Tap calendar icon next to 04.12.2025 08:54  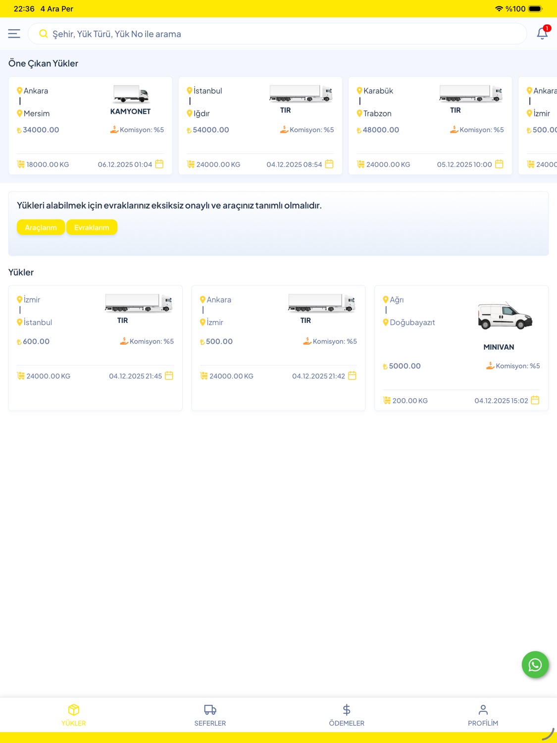(329, 164)
